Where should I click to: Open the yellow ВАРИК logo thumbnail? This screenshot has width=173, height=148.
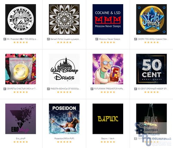pos(108,119)
